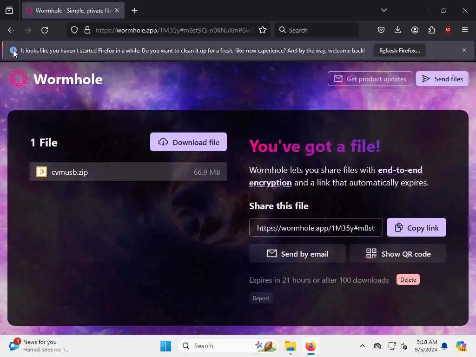Click the zip archive icon beside cvmusb.zip
This screenshot has height=357, width=476.
pos(41,172)
